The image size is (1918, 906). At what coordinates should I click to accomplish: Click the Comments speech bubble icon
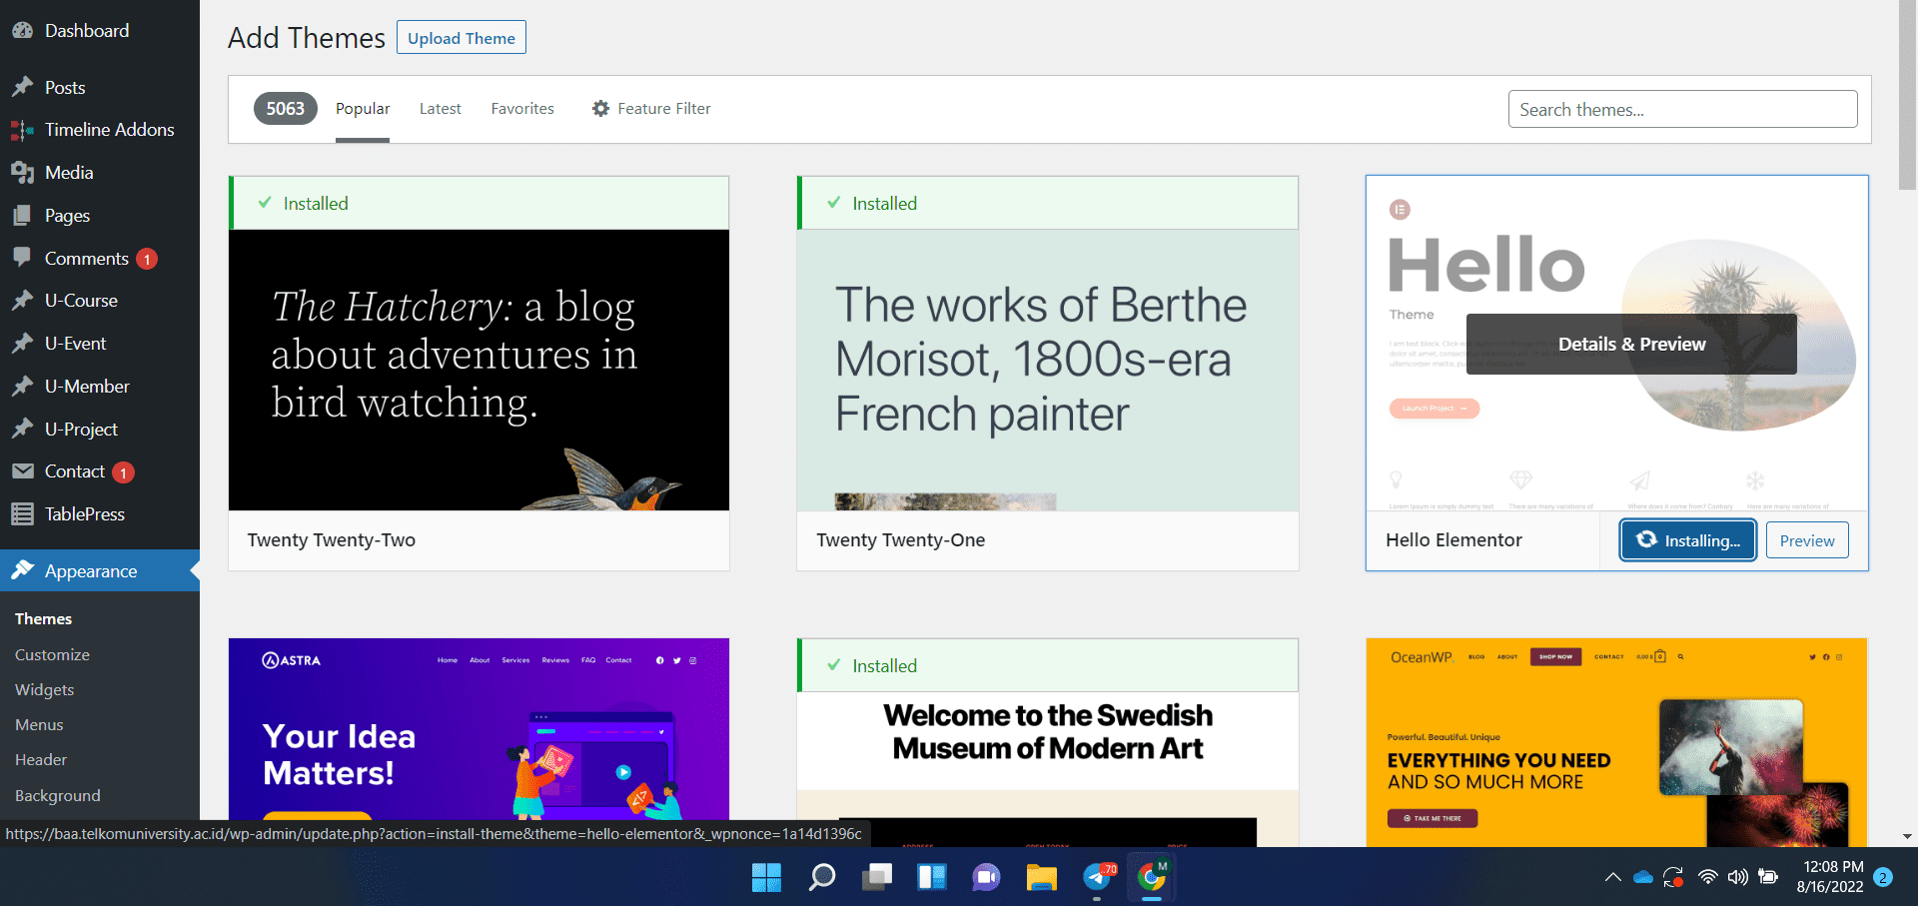pos(22,258)
